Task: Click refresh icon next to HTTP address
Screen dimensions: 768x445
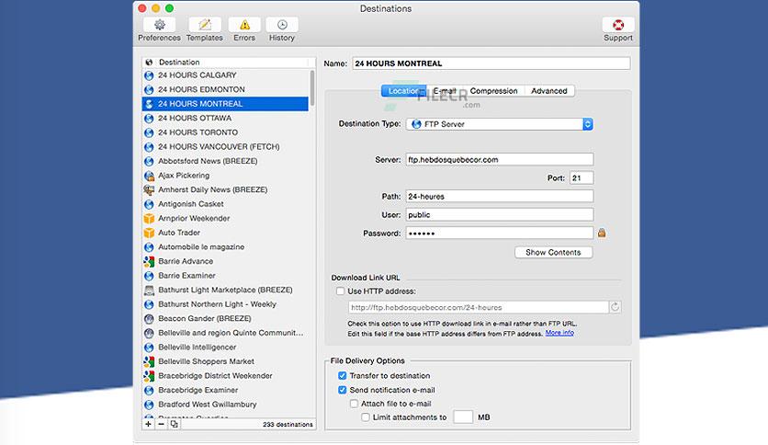Action: pos(616,307)
